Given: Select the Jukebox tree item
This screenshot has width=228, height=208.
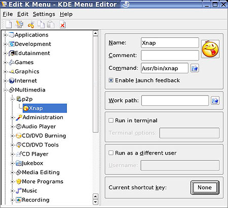Looking at the screenshot, I should point(29,163).
